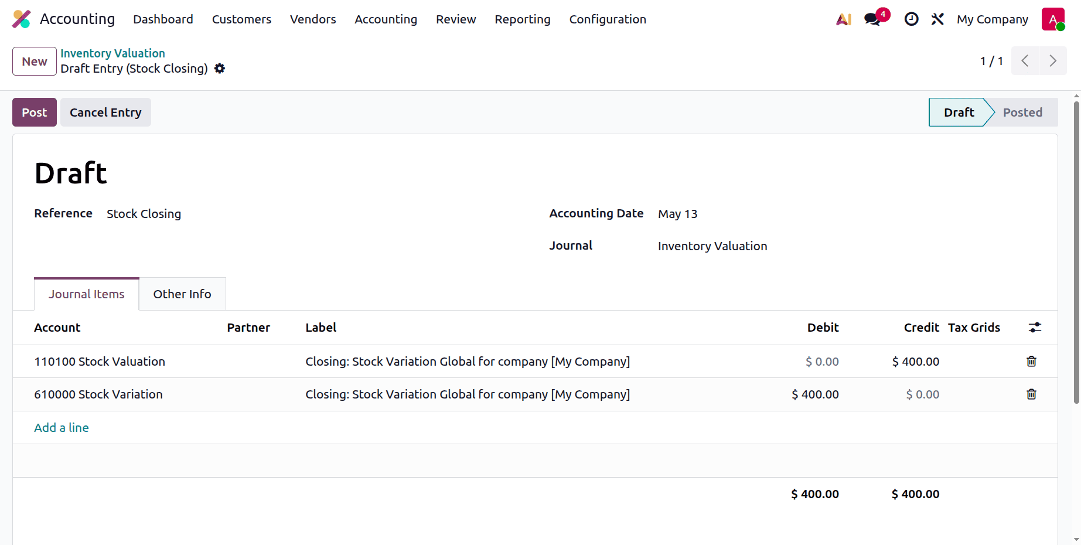Delete the 610000 Stock Variation line
The width and height of the screenshot is (1081, 545).
point(1031,394)
